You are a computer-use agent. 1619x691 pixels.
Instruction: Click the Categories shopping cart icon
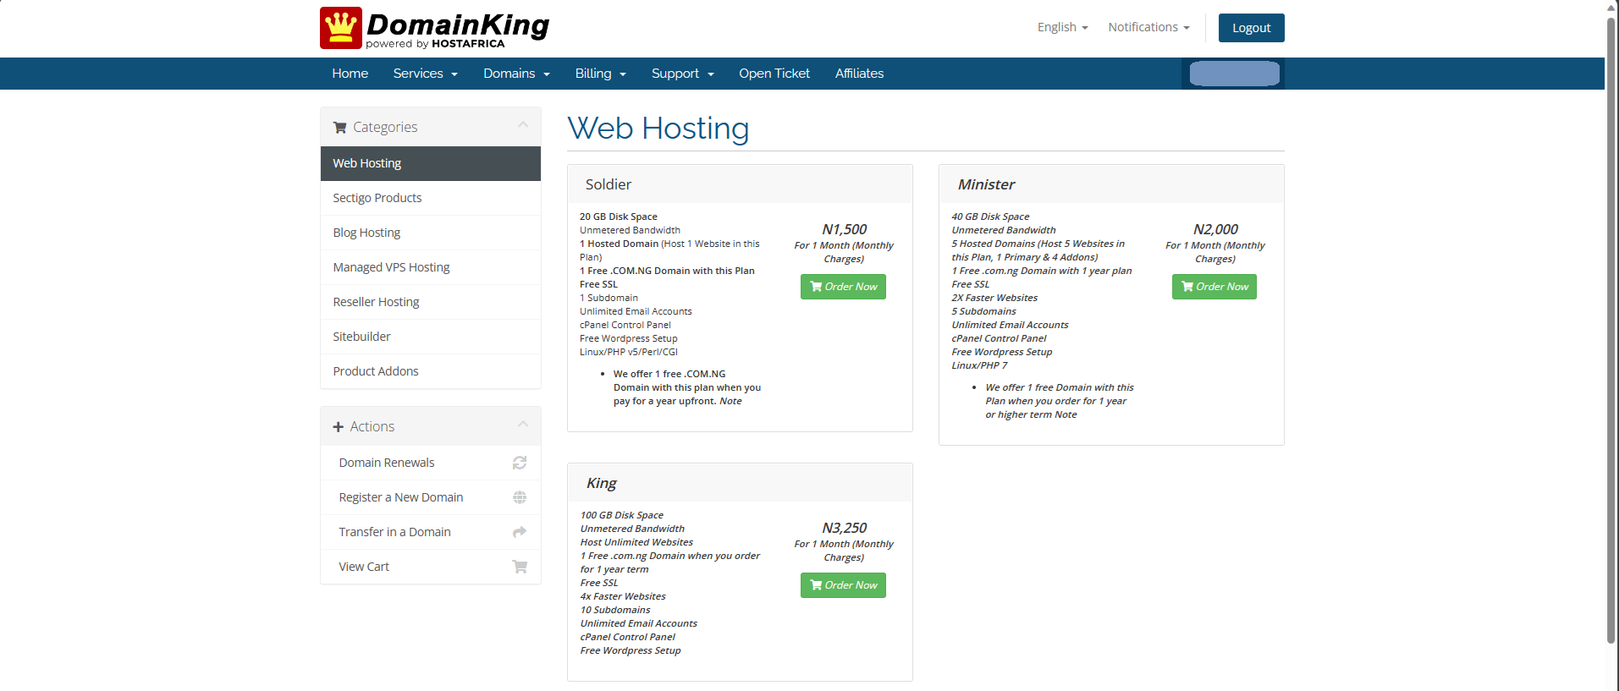[x=340, y=128]
